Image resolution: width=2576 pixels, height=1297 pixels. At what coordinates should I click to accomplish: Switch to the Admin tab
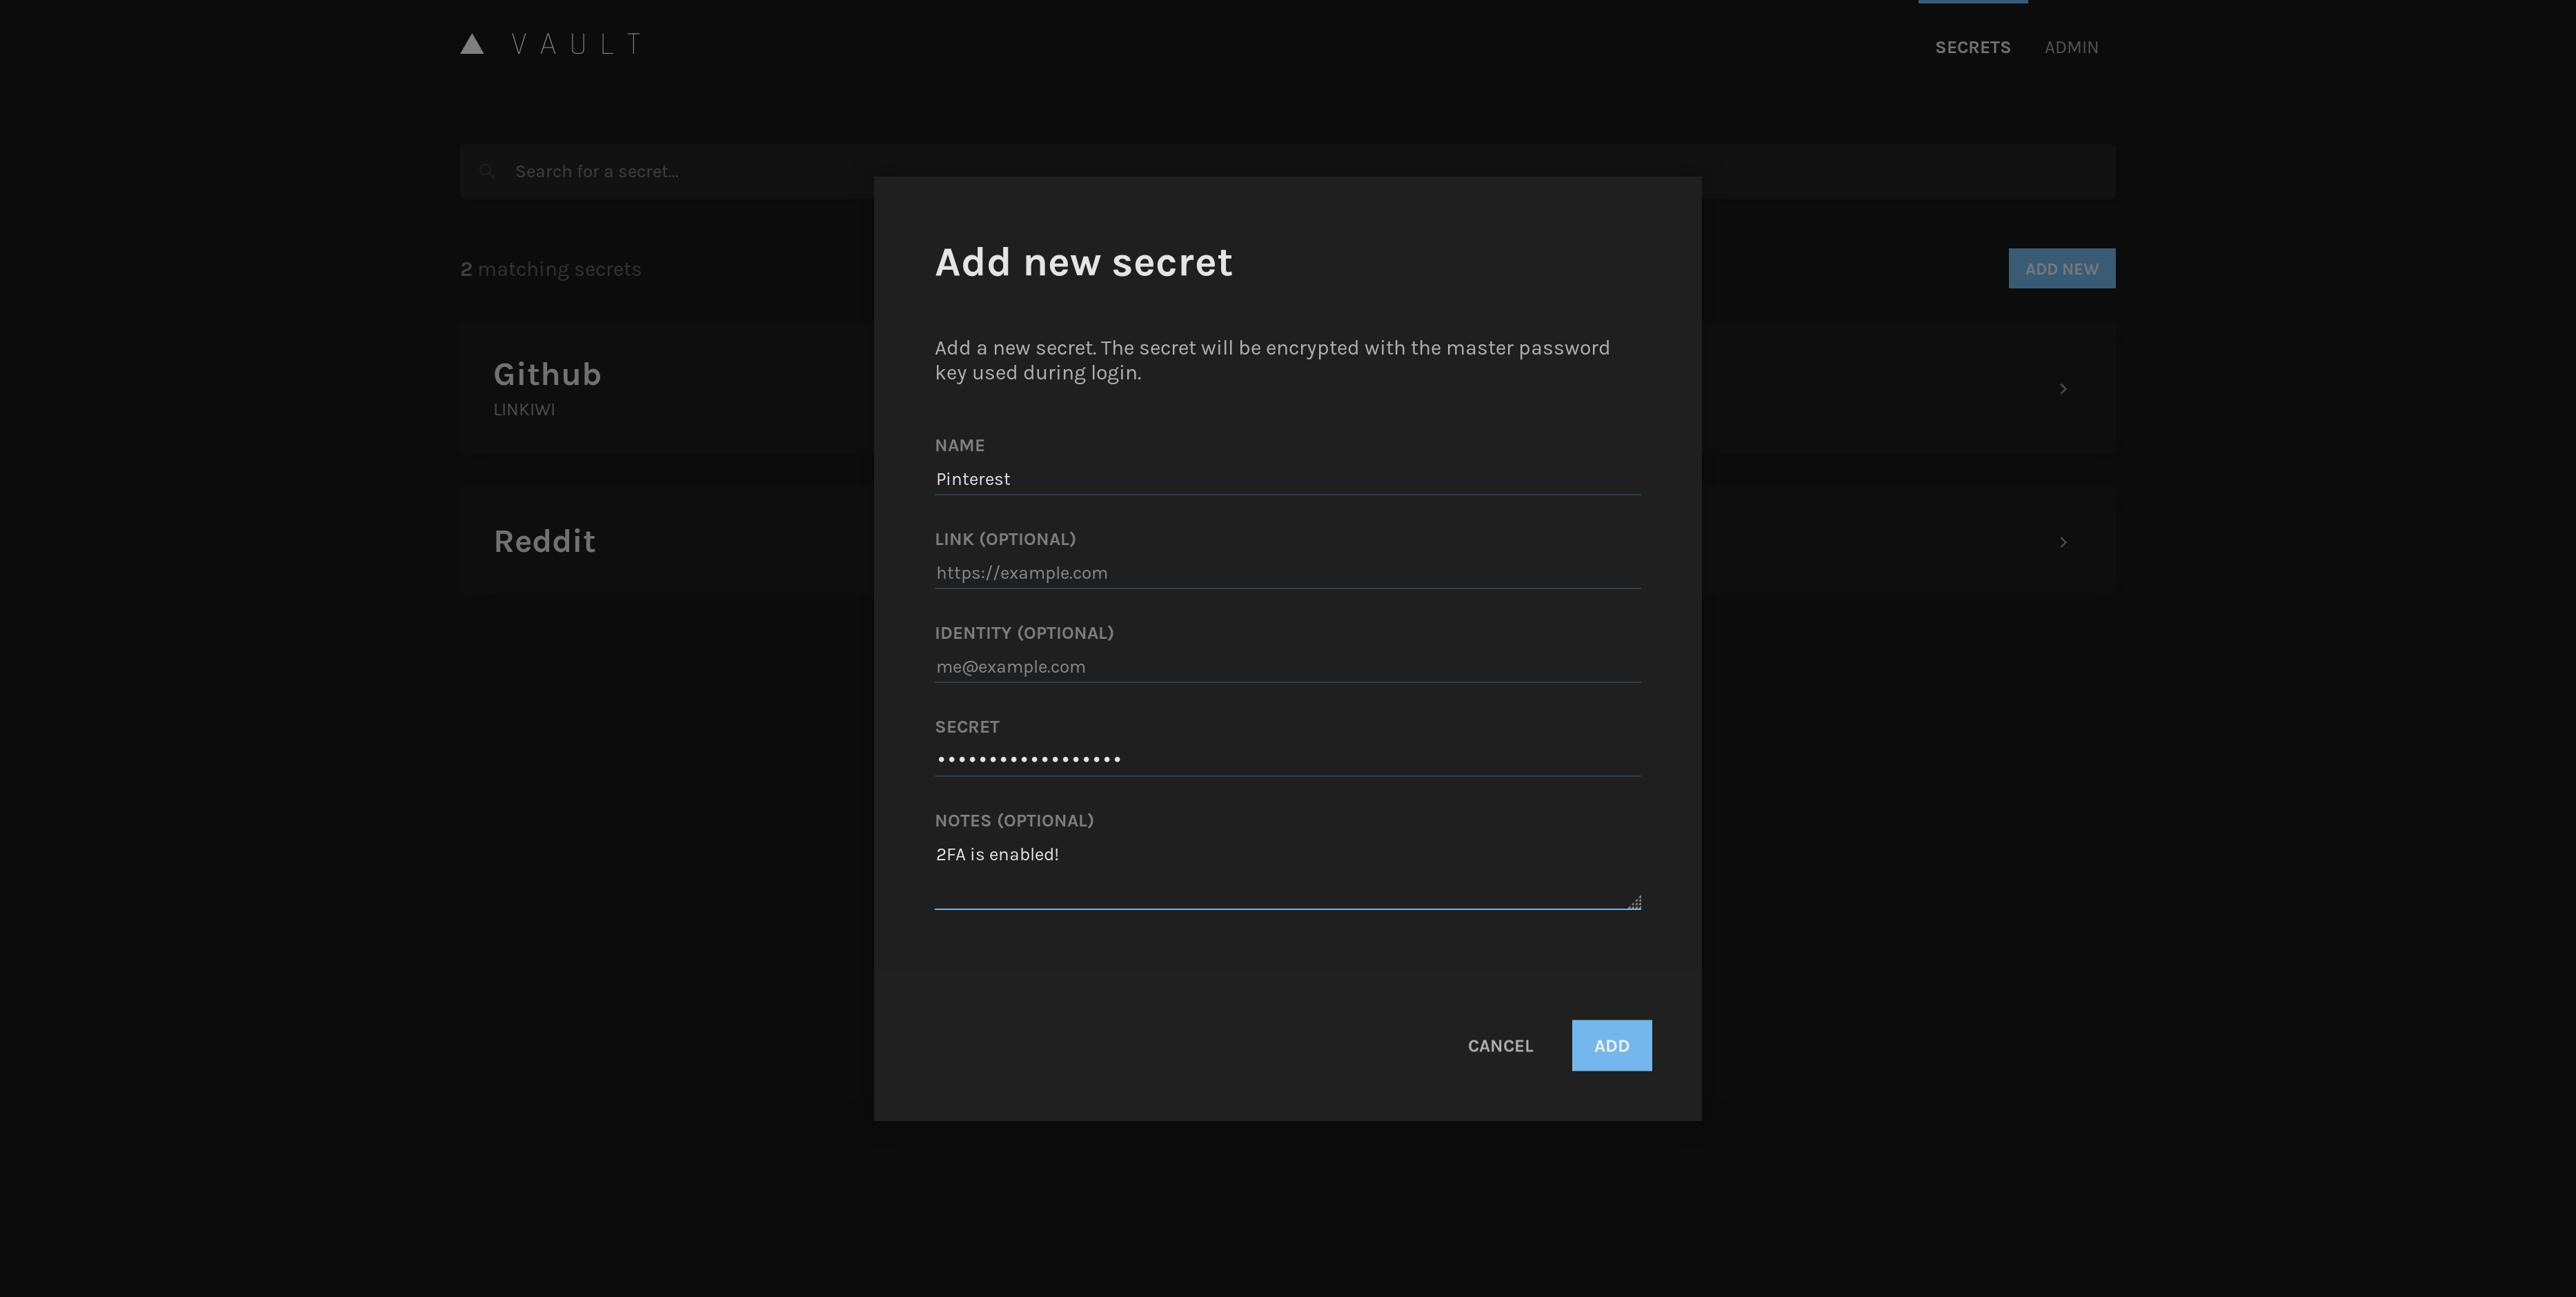(x=2071, y=47)
